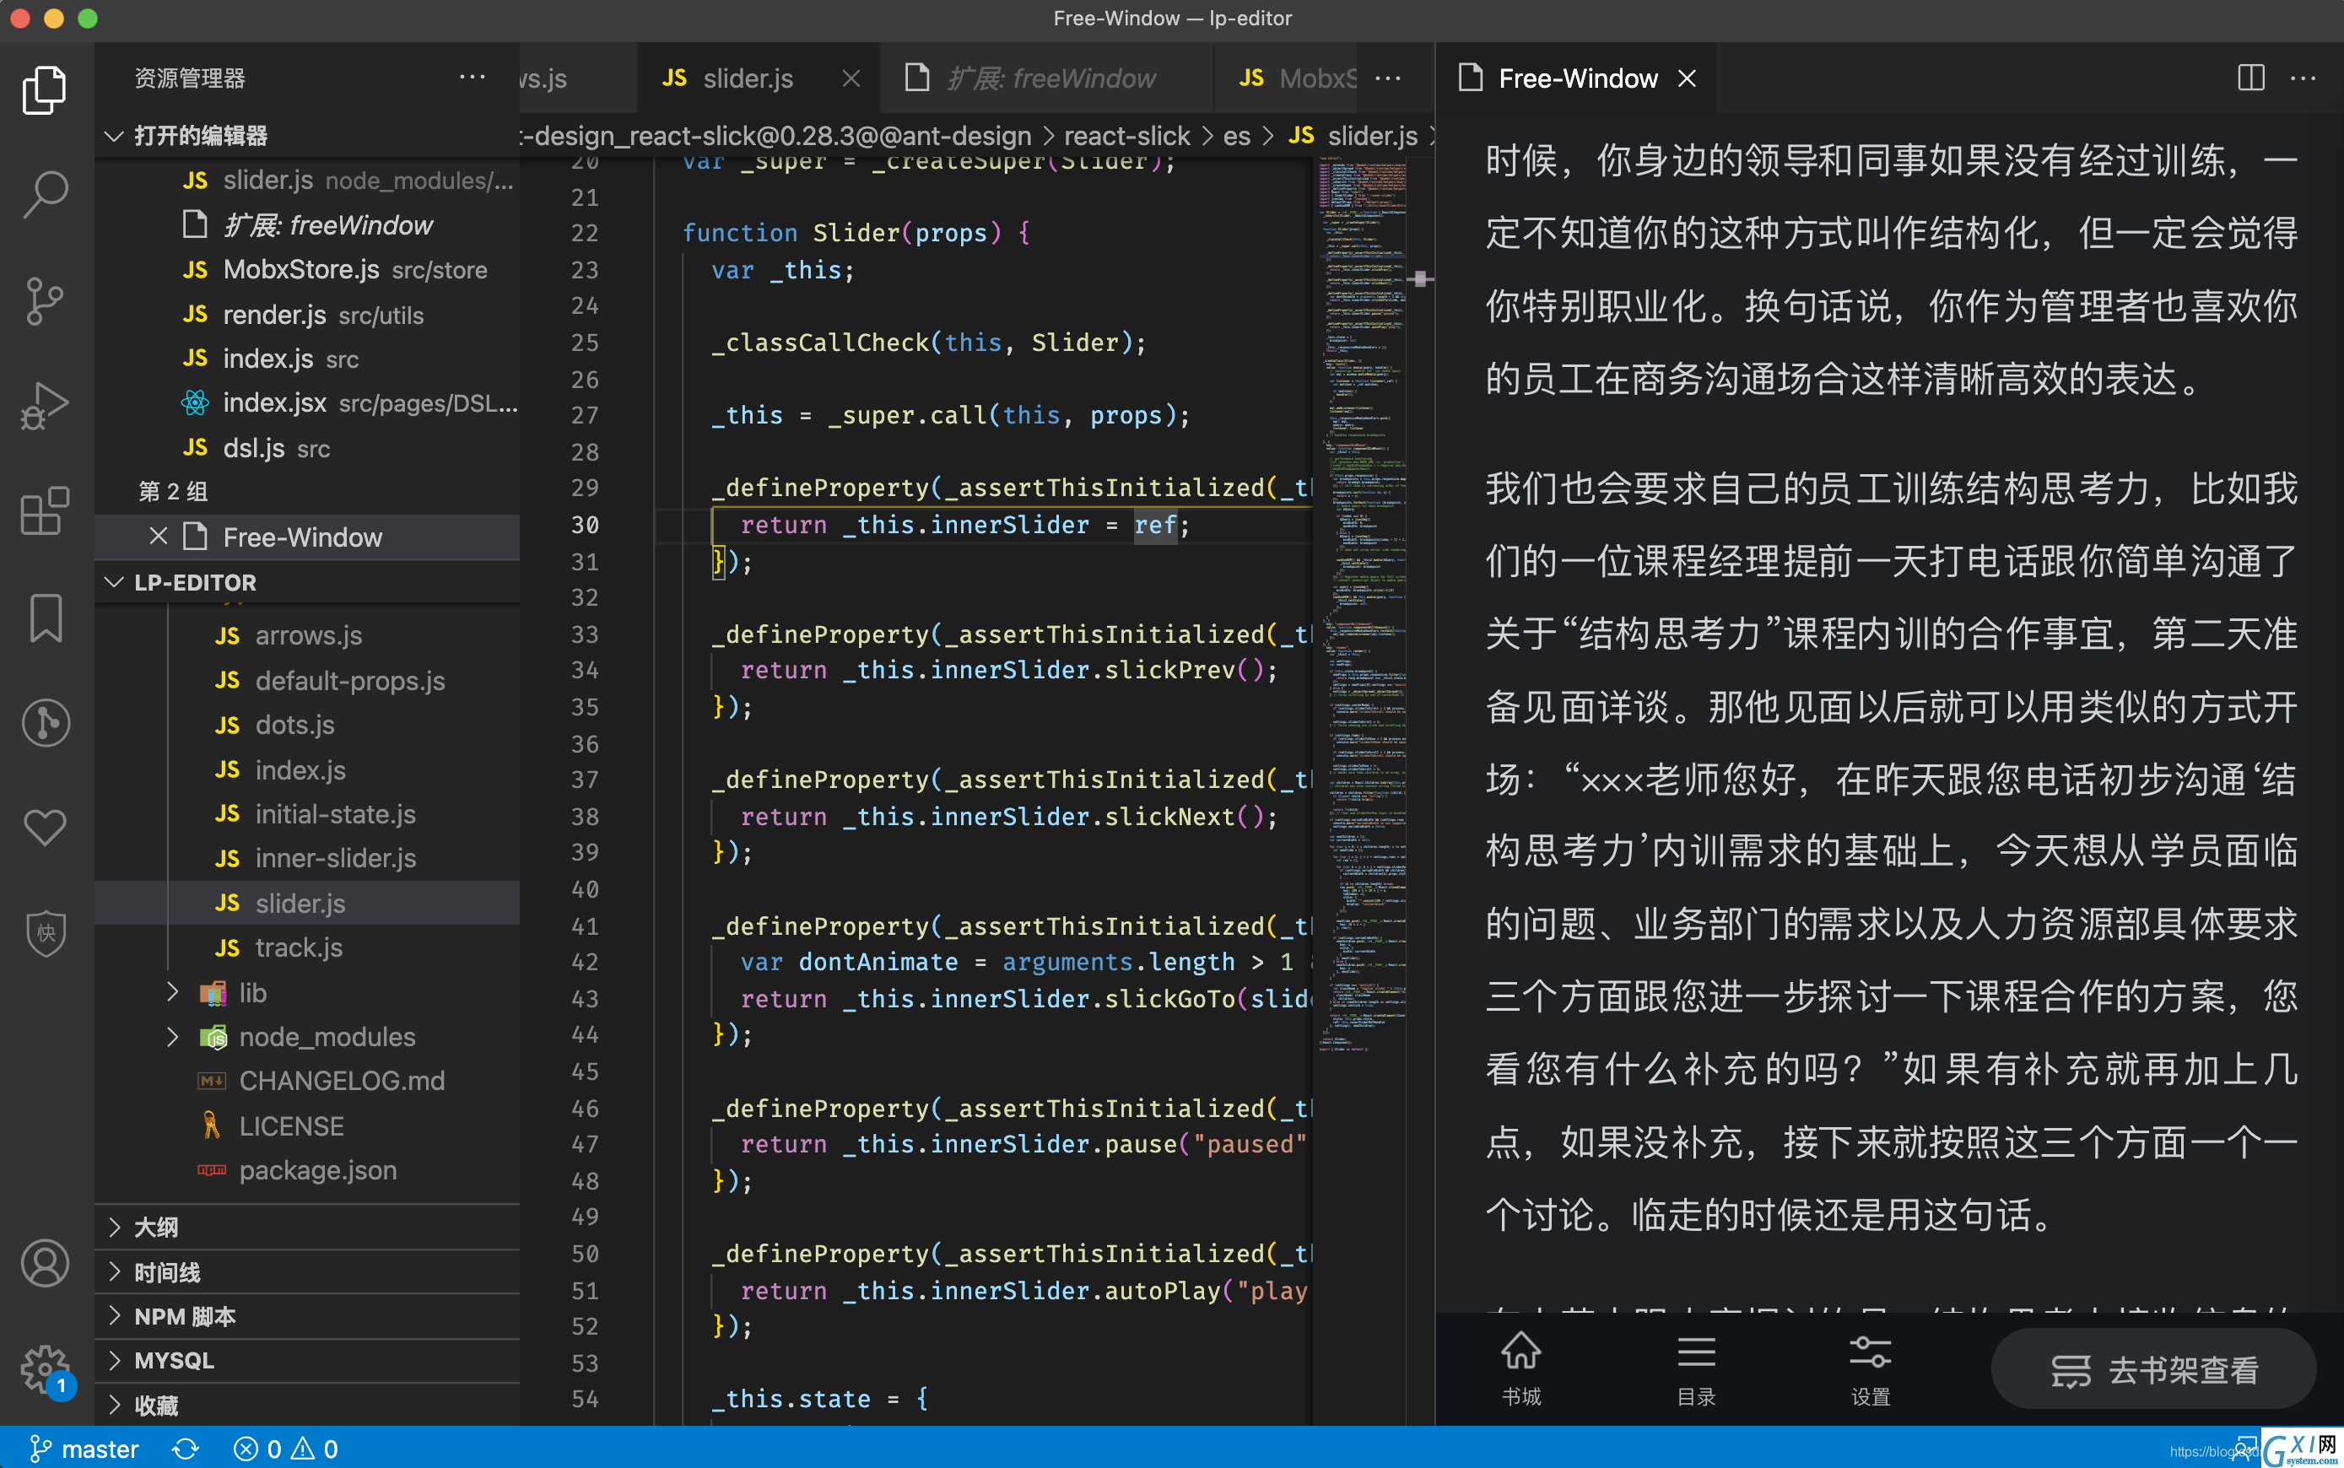Click react-slick in the breadcrumb path
2344x1468 pixels.
[1126, 136]
